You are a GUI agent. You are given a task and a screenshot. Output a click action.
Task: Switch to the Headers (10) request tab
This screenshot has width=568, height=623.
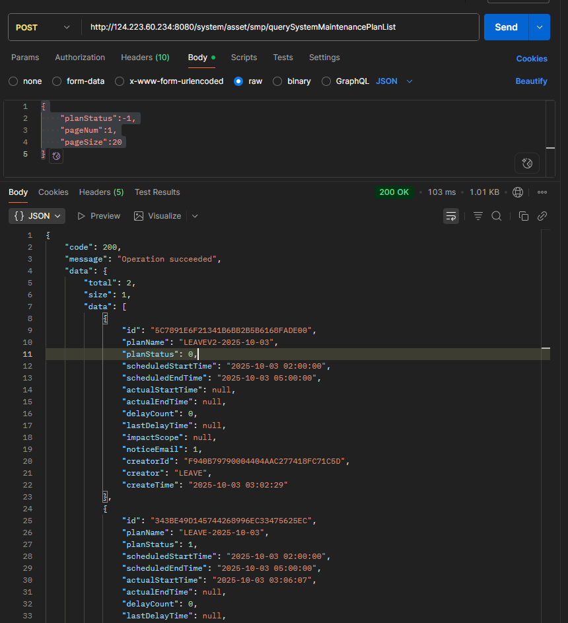tap(145, 57)
